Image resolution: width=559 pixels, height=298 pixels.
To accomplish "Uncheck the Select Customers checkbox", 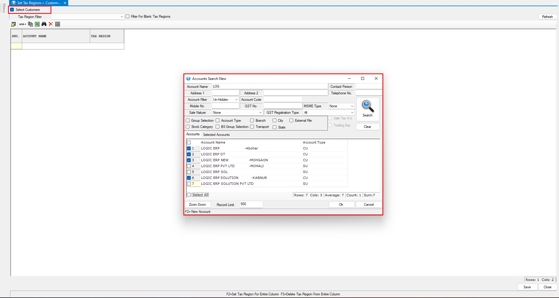I will [x=12, y=10].
